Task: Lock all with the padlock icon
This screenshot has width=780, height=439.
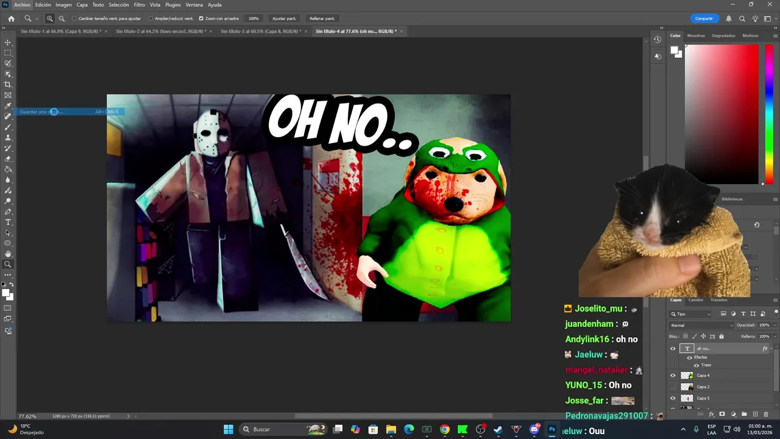Action: 721,336
